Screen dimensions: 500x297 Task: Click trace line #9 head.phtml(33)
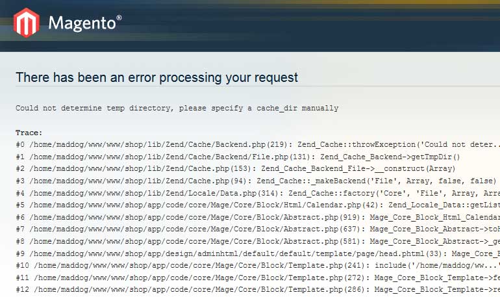tap(258, 254)
